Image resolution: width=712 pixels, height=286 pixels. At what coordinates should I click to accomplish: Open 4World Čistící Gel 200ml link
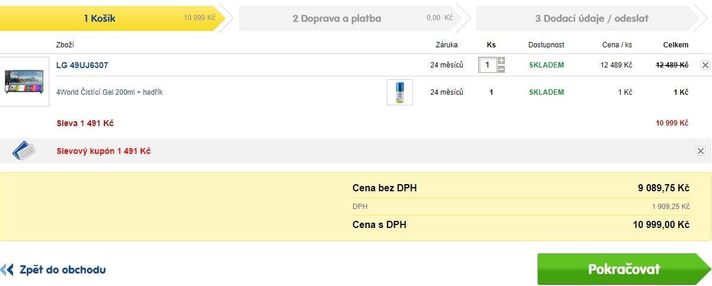109,92
